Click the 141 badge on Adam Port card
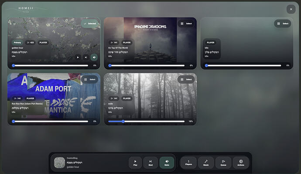This screenshot has height=174, width=301. (17, 98)
